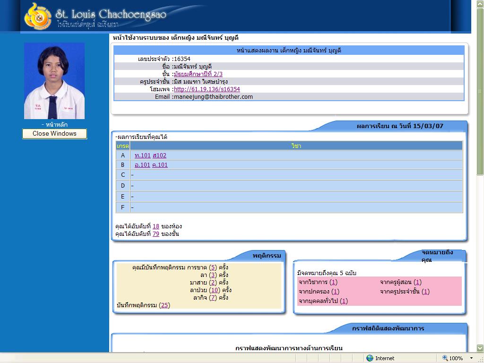Click the มีจดหมายถึงคุณ 5 ฉบับ text
484x363 pixels.
pos(327,273)
